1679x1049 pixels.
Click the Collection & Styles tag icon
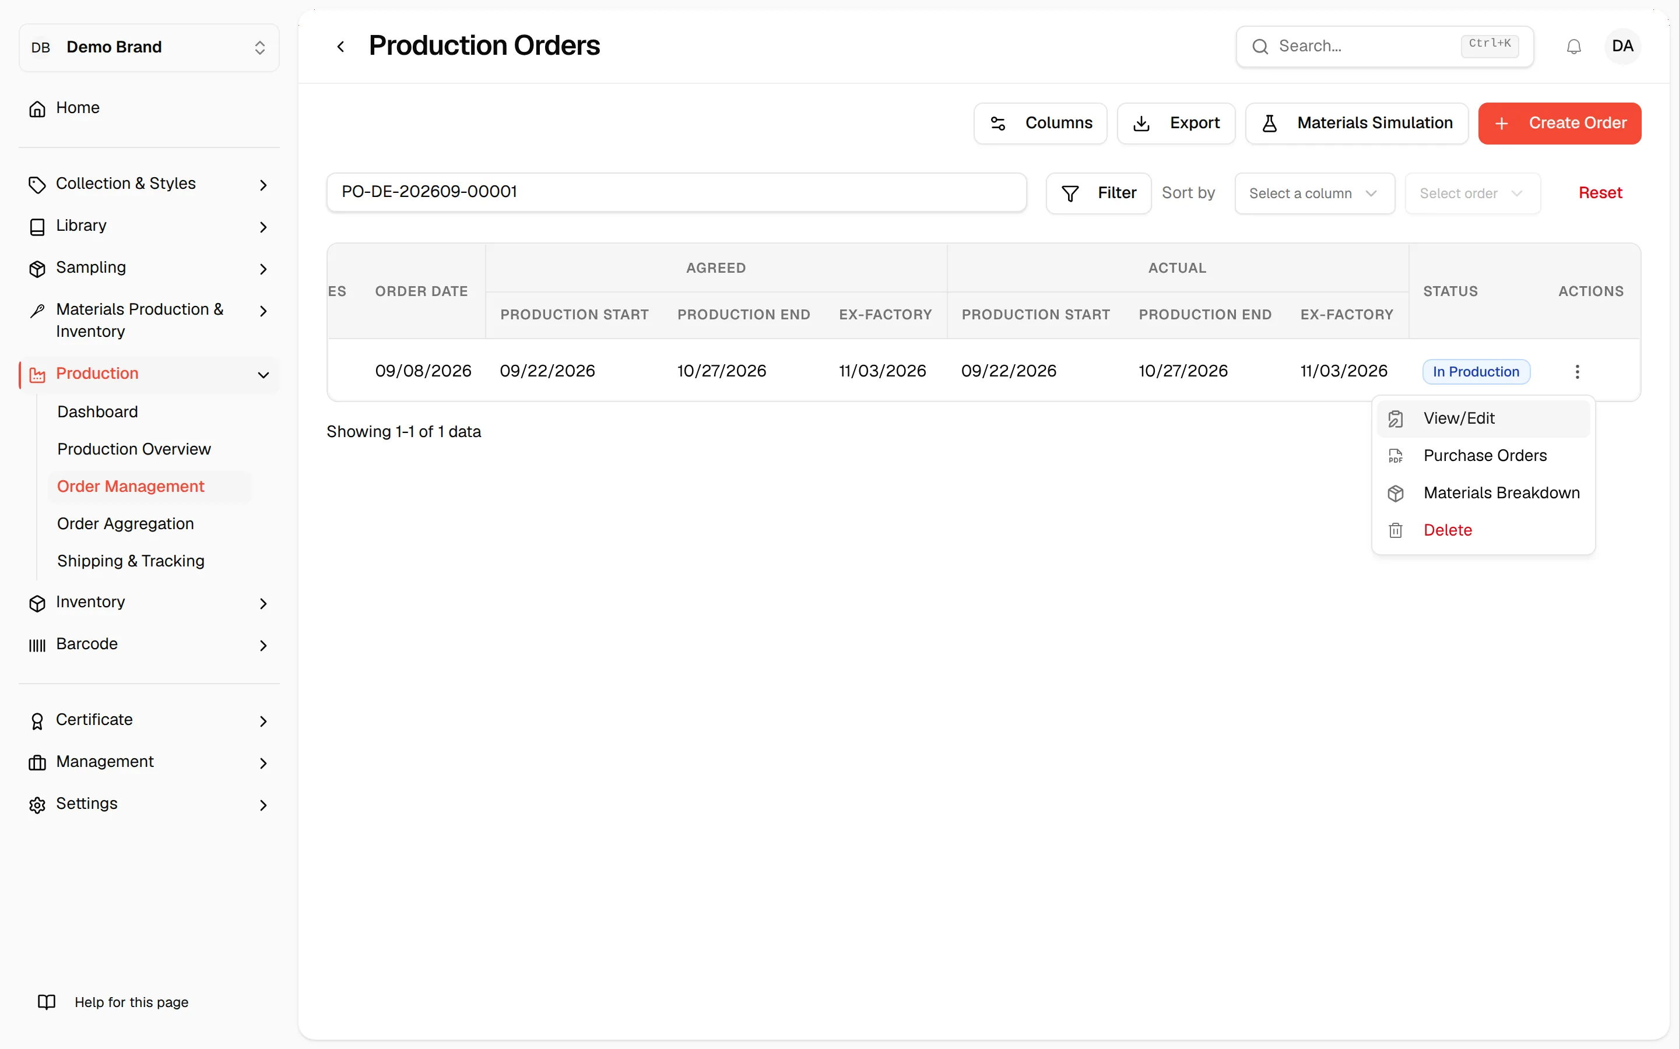click(x=37, y=185)
